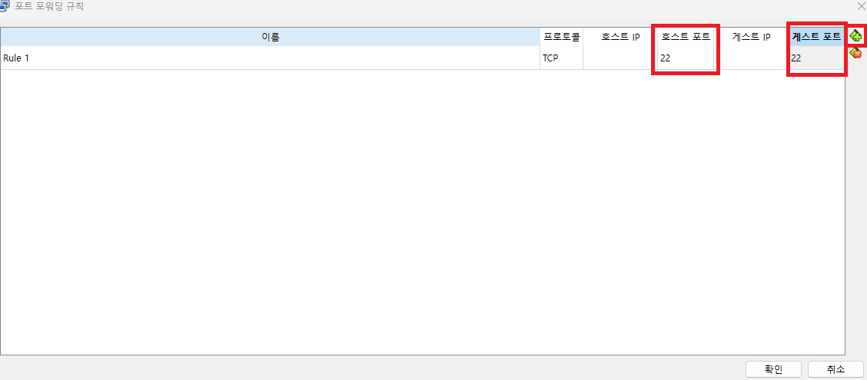
Task: Sort by the 게스트 포트 column header
Action: tap(817, 37)
